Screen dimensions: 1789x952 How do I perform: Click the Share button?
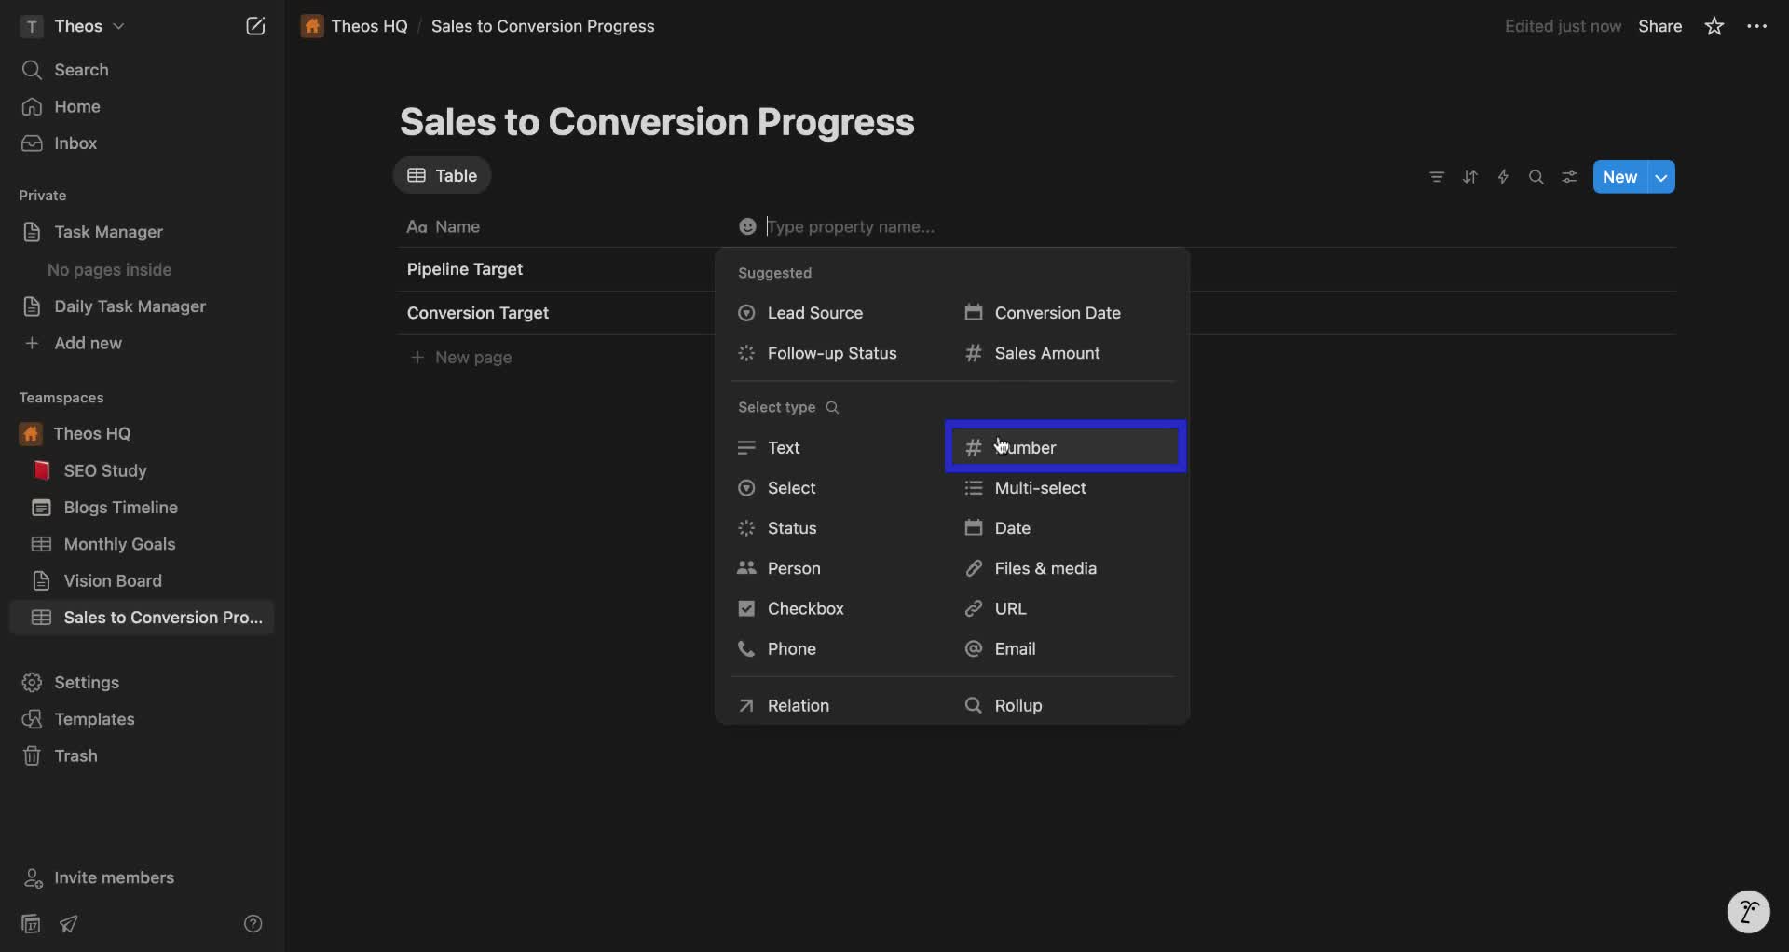1660,26
